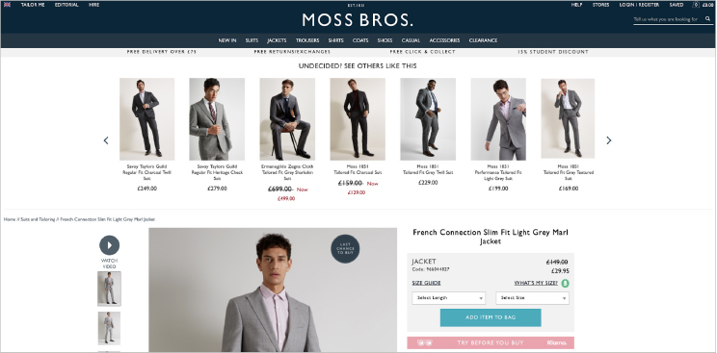Open the Select Size dropdown
Image resolution: width=717 pixels, height=353 pixels.
tap(532, 298)
